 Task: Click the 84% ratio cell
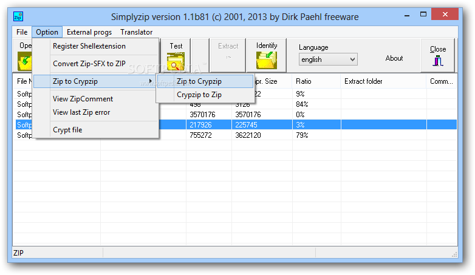point(302,104)
